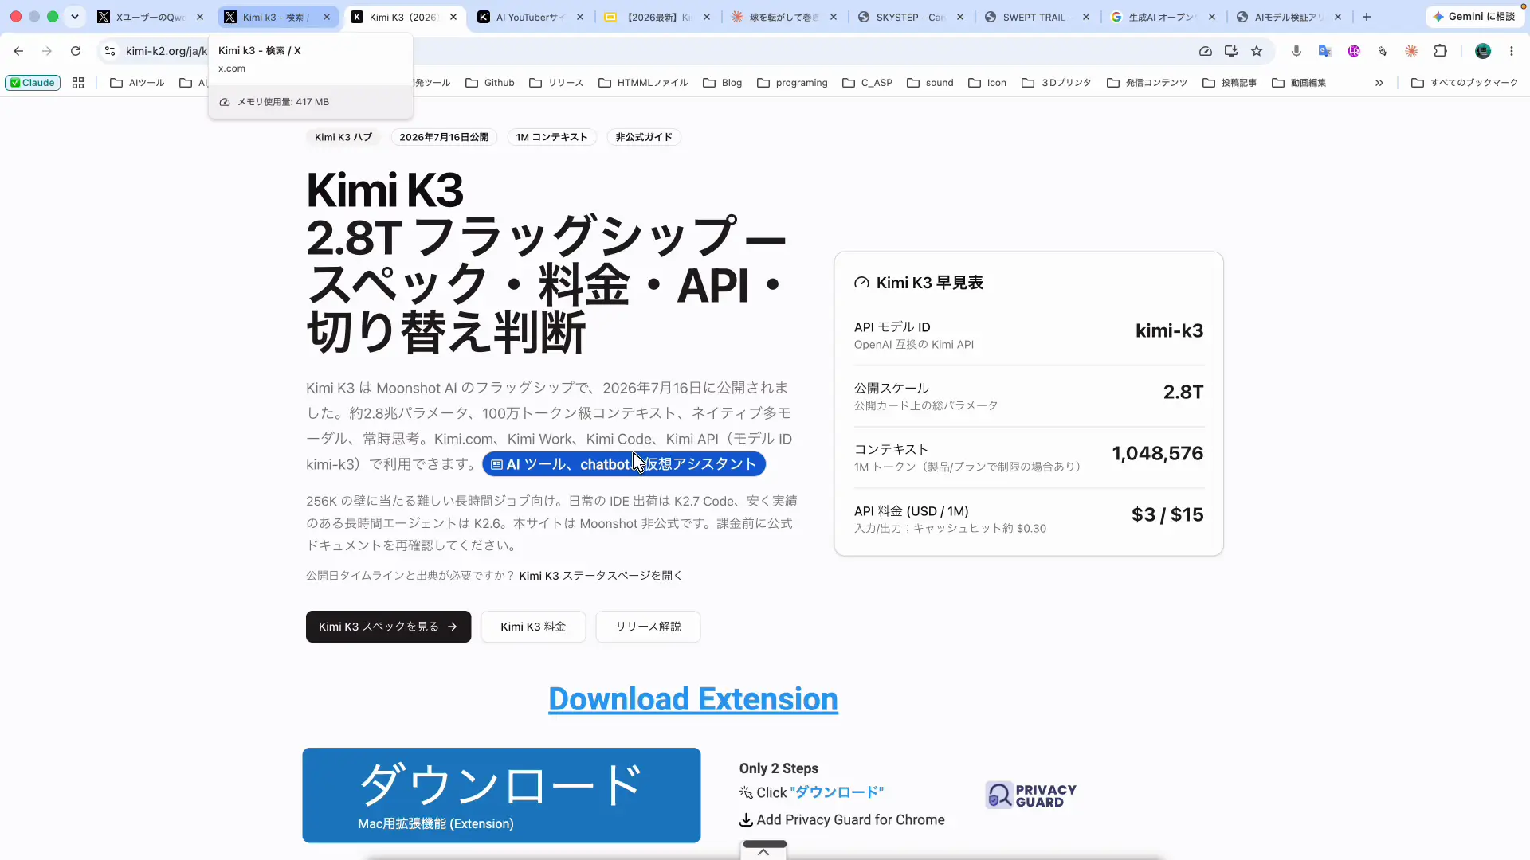Click the Claude bookmark button
Image resolution: width=1530 pixels, height=860 pixels.
point(33,83)
